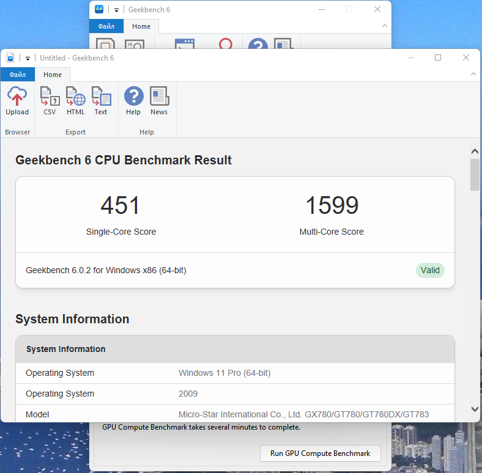This screenshot has width=482, height=473.
Task: Click the vertical scrollbar thumb in results pane
Action: pyautogui.click(x=475, y=175)
